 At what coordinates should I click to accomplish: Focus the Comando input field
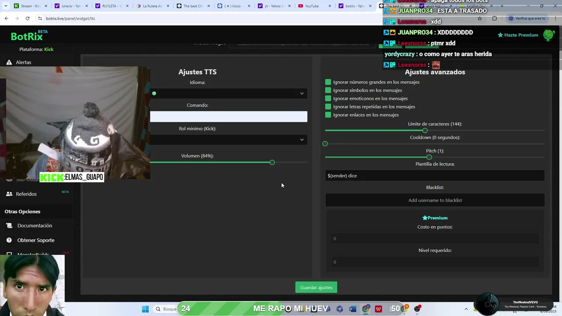point(229,116)
